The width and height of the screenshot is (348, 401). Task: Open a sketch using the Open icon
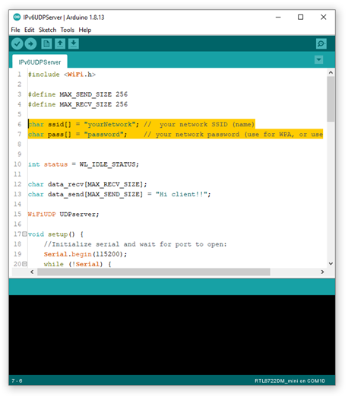(60, 43)
